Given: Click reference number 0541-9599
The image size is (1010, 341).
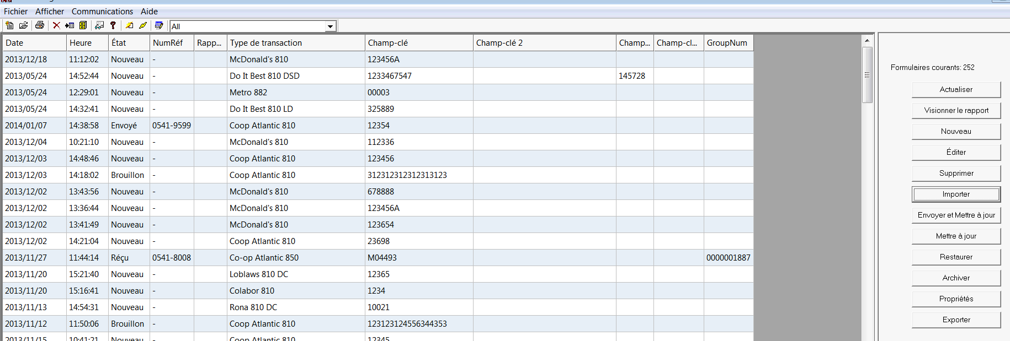Looking at the screenshot, I should [x=172, y=126].
